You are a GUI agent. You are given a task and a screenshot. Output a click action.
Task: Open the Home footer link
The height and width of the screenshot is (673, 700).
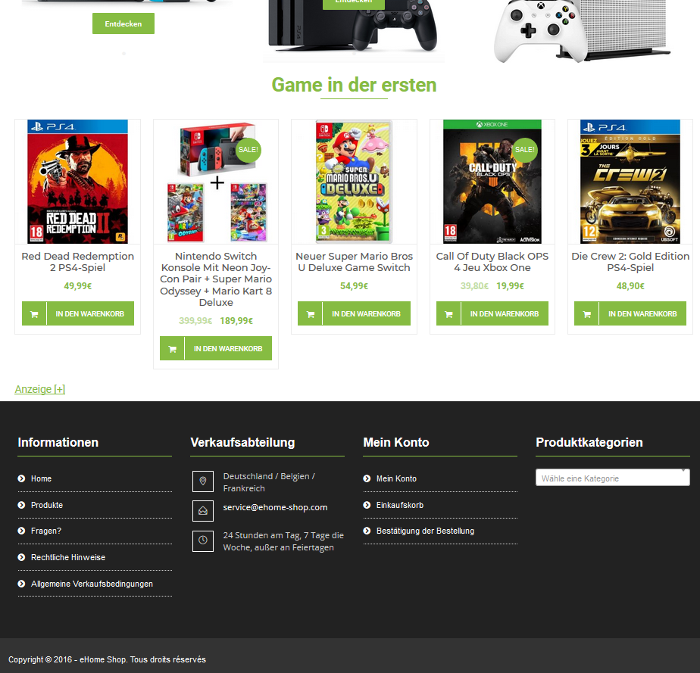(x=41, y=478)
